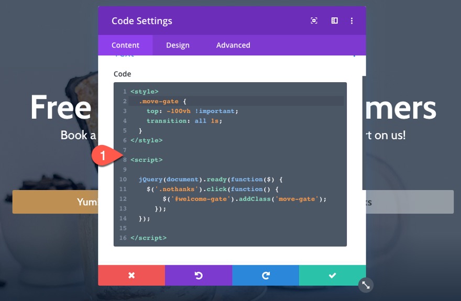Click the grey button behind modal's right side
This screenshot has width=461, height=301.
point(410,202)
